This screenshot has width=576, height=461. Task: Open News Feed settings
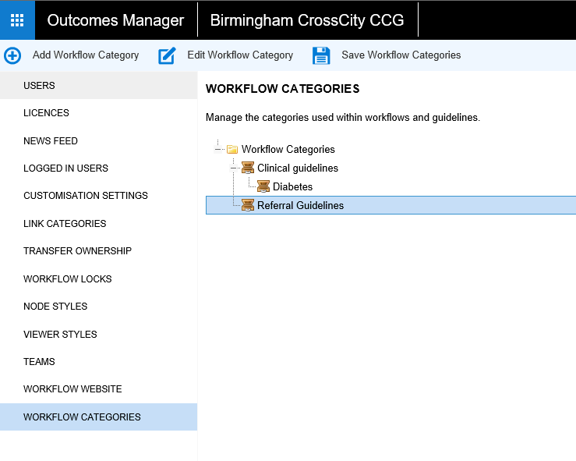(51, 141)
